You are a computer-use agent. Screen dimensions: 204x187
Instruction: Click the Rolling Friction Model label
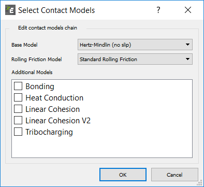point(37,60)
